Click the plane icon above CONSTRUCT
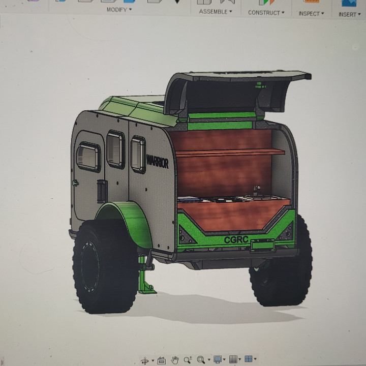 [266, 2]
